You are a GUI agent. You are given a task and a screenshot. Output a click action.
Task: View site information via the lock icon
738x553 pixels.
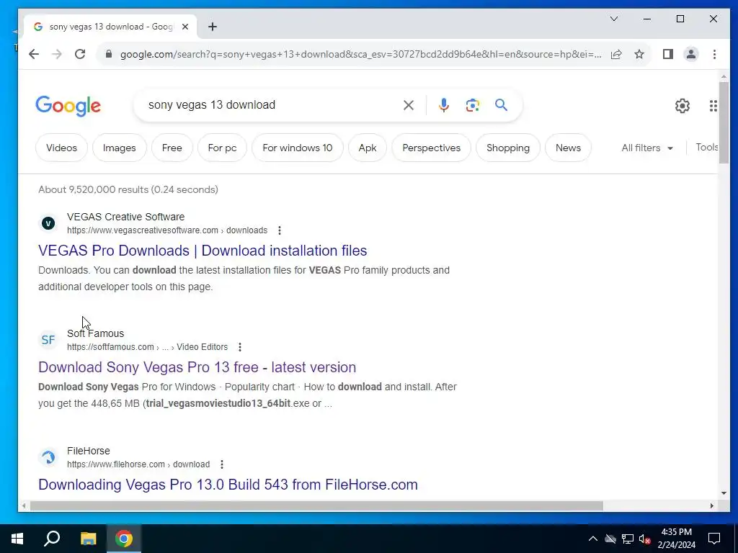(x=109, y=54)
